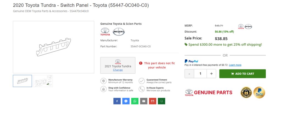
Task: Click the PayPal Verified gold badge
Action: click(259, 92)
